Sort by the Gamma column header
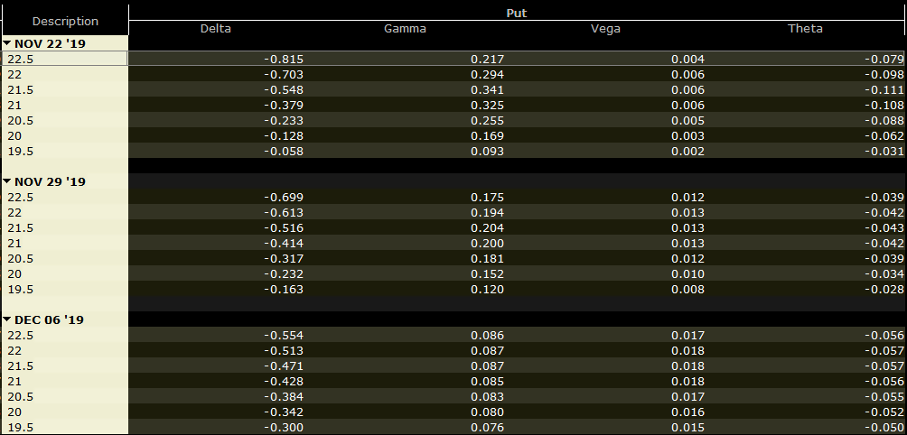 pyautogui.click(x=405, y=28)
